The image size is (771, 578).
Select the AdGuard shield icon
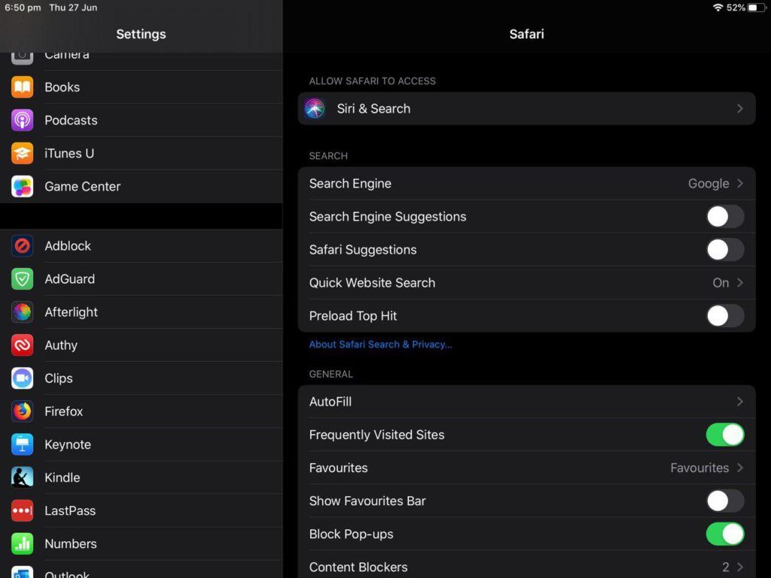pyautogui.click(x=23, y=279)
